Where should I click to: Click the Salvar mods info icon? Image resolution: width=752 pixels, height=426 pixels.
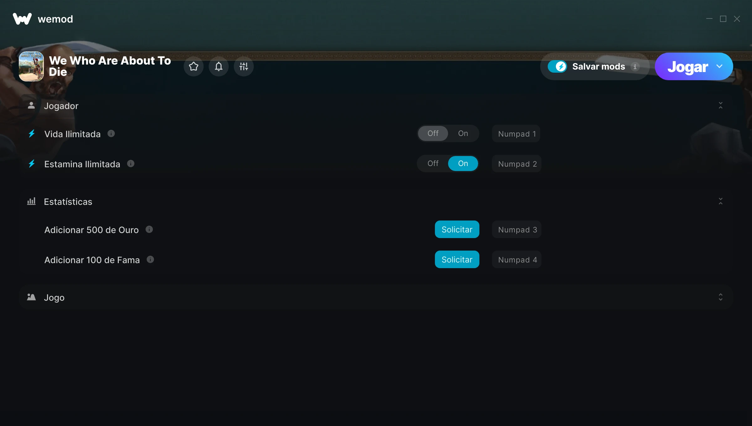coord(635,66)
